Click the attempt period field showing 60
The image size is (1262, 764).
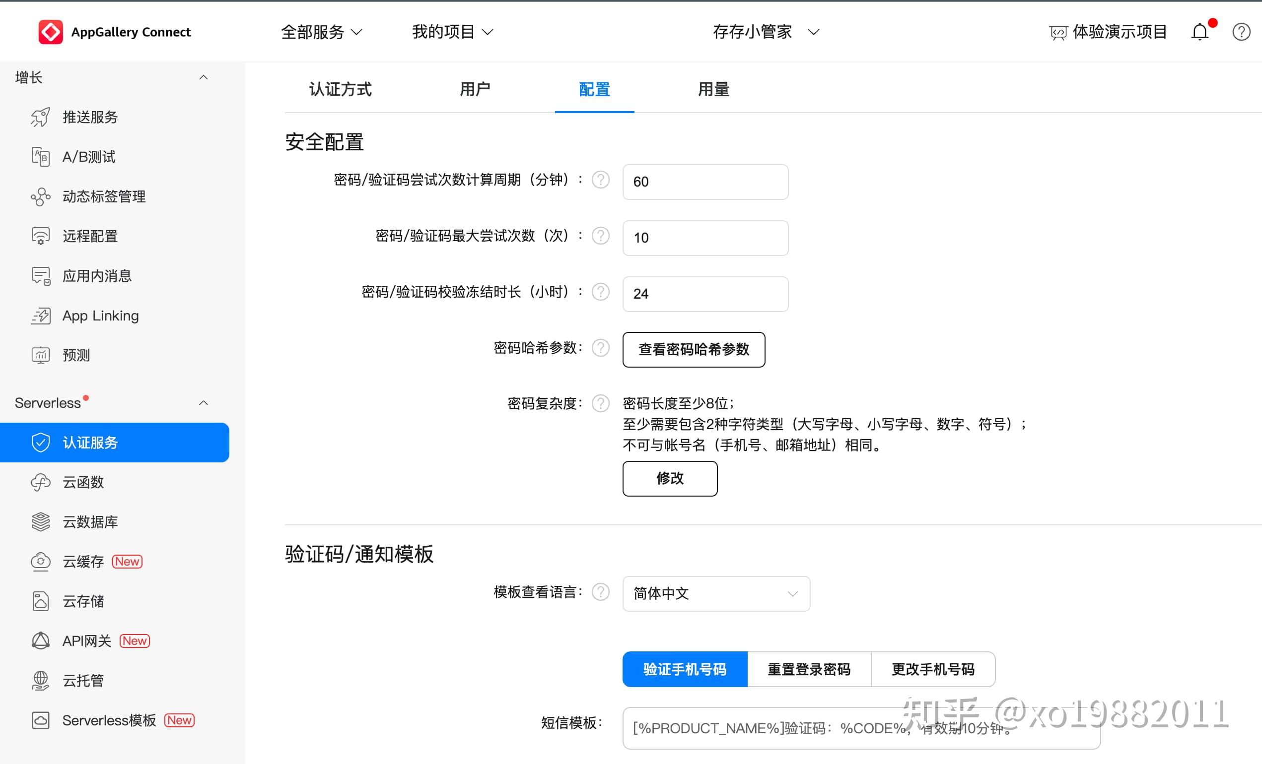[705, 182]
